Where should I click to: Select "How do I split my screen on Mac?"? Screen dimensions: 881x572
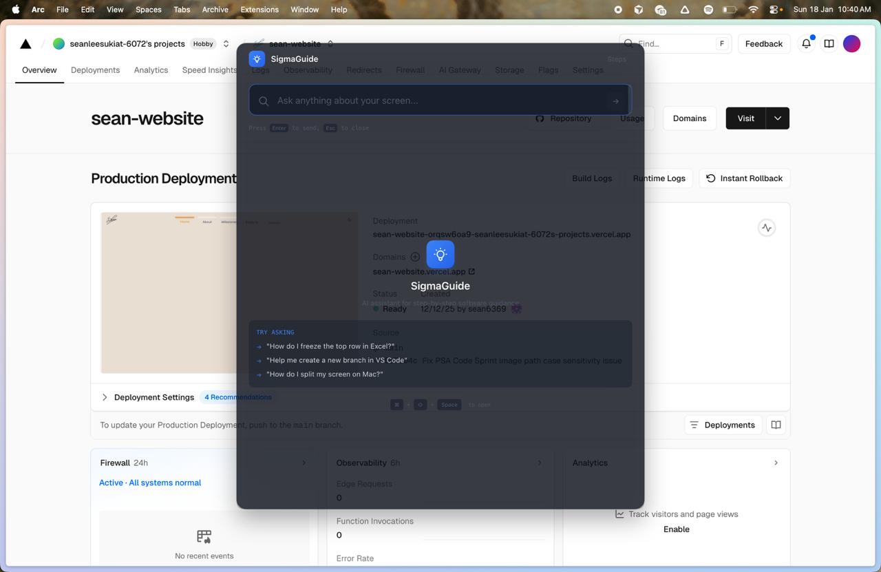[324, 374]
